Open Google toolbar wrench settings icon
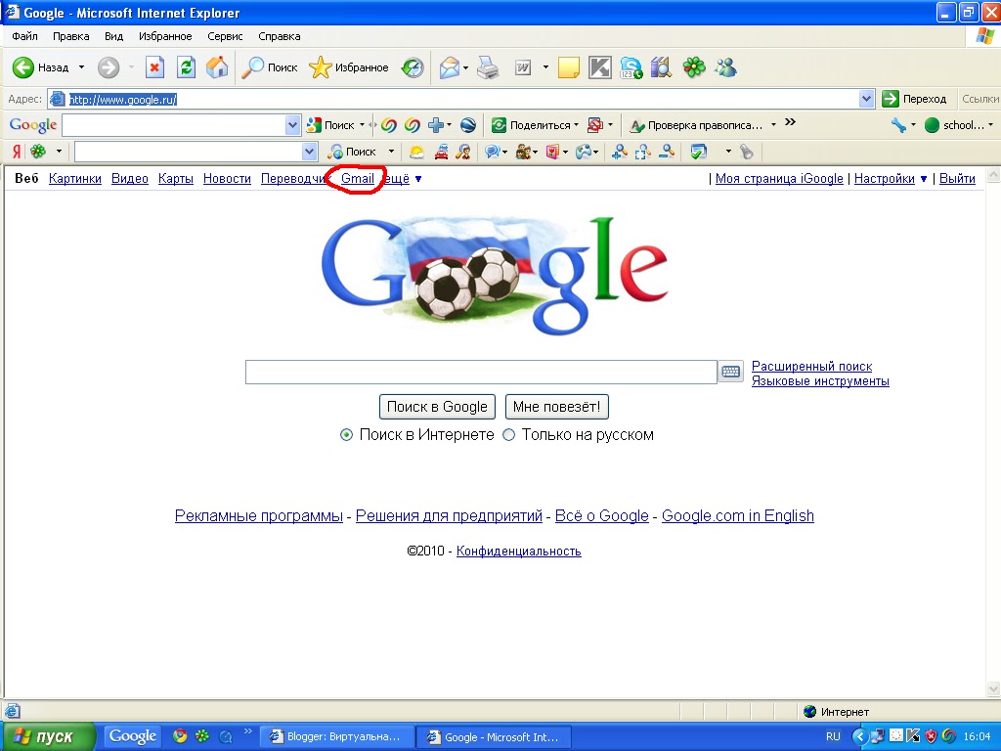The width and height of the screenshot is (1001, 751). pyautogui.click(x=899, y=125)
